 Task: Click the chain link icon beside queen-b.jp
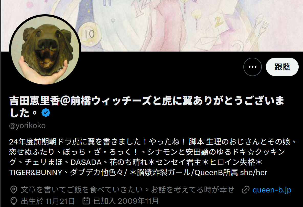[x=245, y=190]
